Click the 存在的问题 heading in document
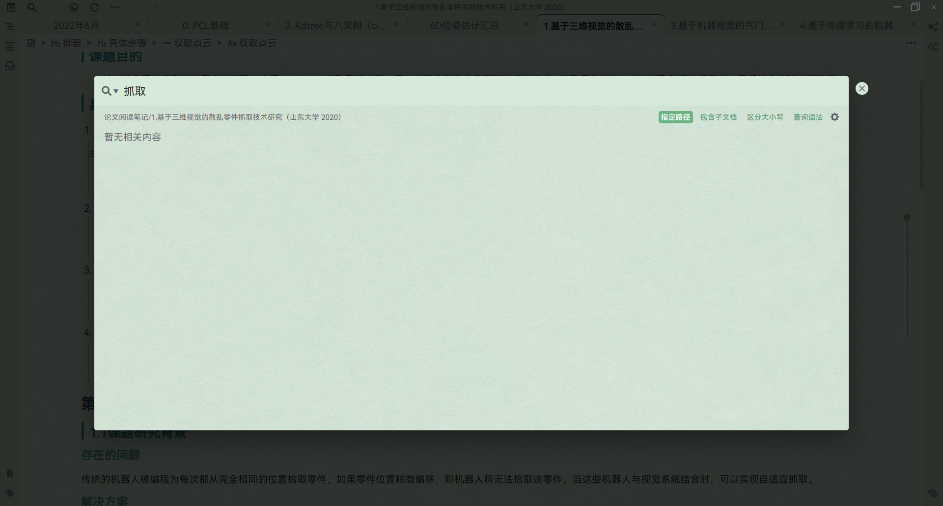The height and width of the screenshot is (506, 943). click(x=111, y=455)
